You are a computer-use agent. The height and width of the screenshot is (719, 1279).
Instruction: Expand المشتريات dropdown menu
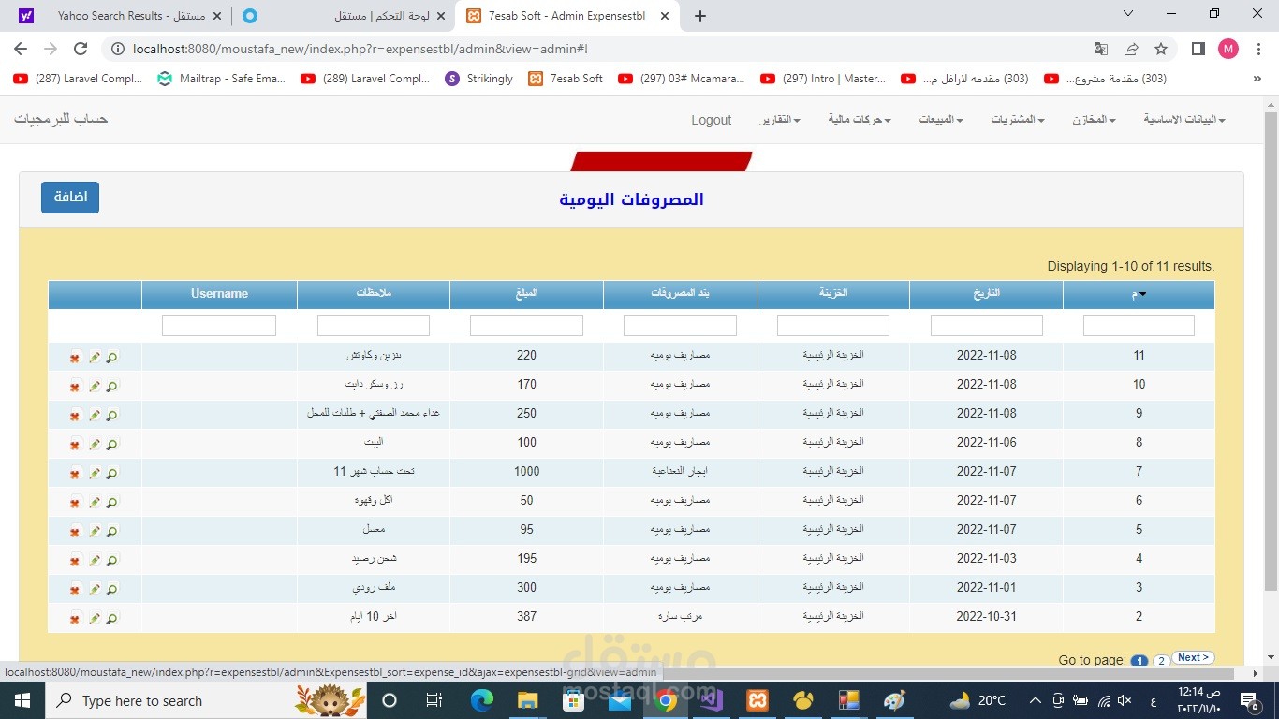(x=1018, y=120)
